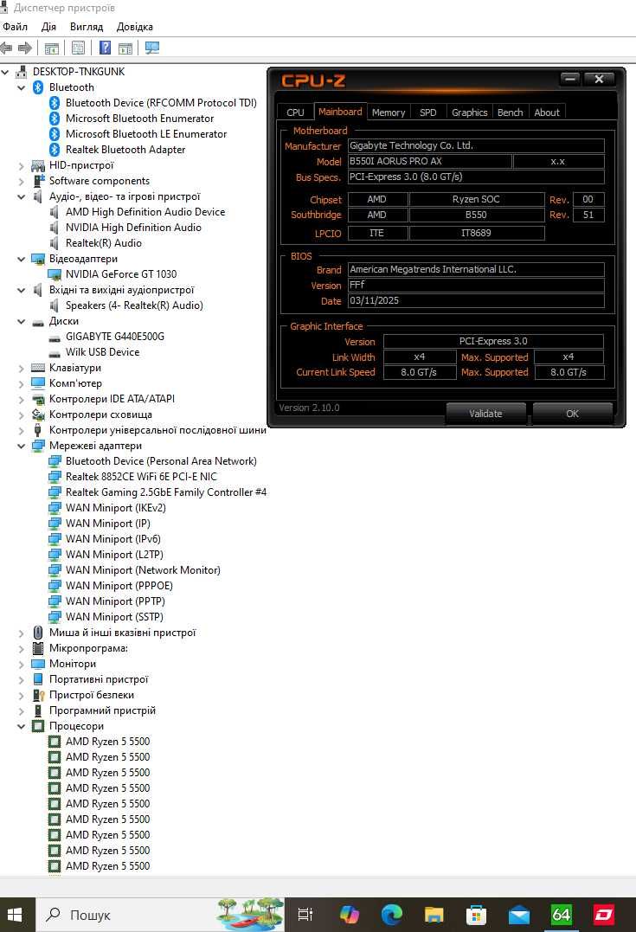Screen dimensions: 636x932
Task: Open File Explorer from taskbar
Action: pos(434,915)
